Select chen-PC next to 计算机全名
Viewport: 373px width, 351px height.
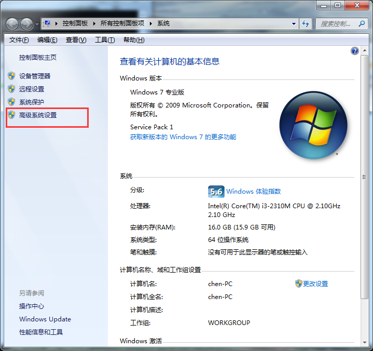tap(220, 296)
